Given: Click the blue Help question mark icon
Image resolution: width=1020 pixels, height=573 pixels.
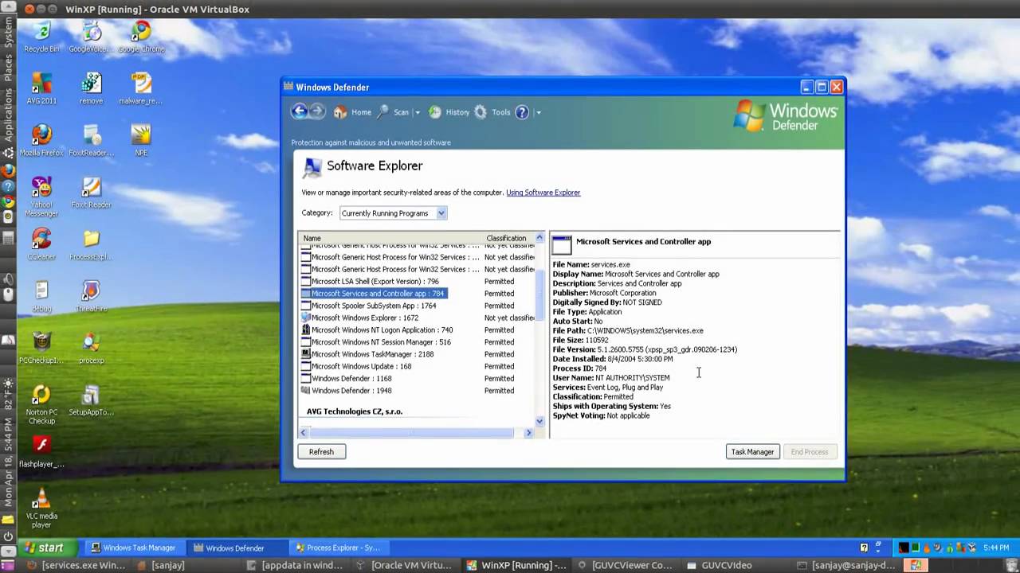Looking at the screenshot, I should click(522, 112).
